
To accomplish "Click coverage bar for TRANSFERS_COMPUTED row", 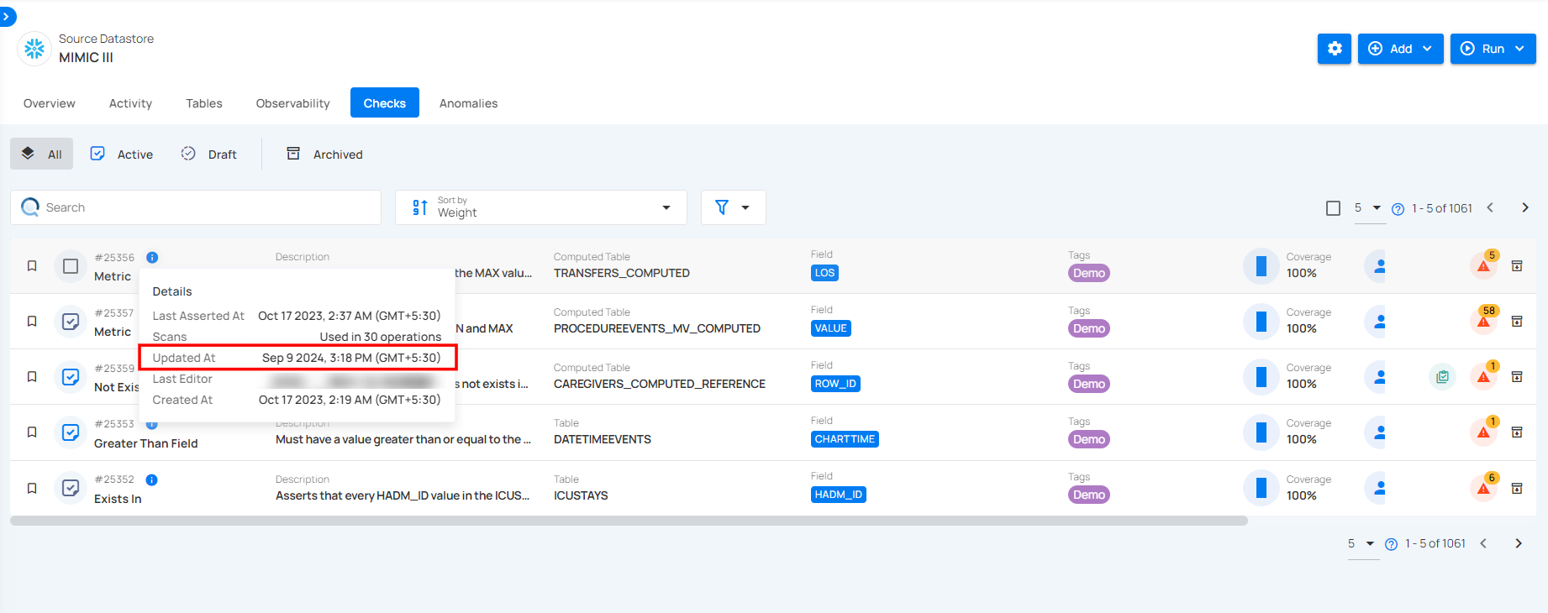I will click(x=1261, y=266).
